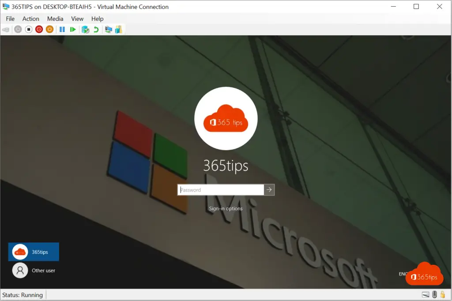
Task: Turn off the VM with the black square icon
Action: 29,30
